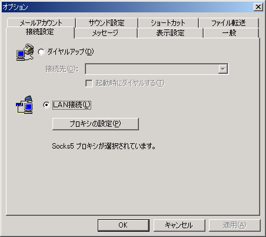This screenshot has width=266, height=237.
Task: Toggle 起動時にダイヤルする checkbox
Action: click(x=89, y=83)
